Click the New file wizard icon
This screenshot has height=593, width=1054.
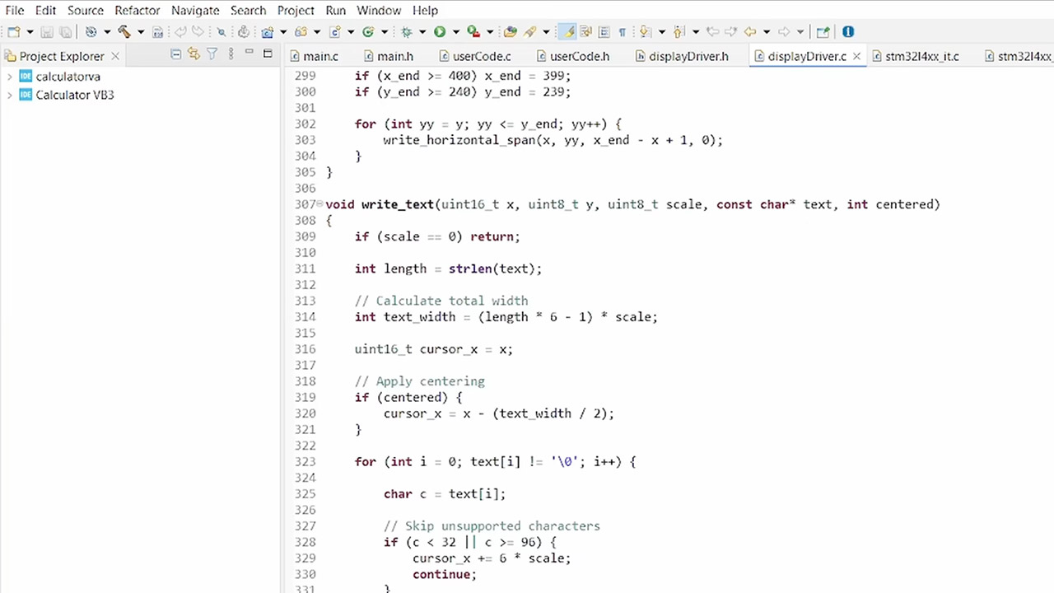pos(14,32)
